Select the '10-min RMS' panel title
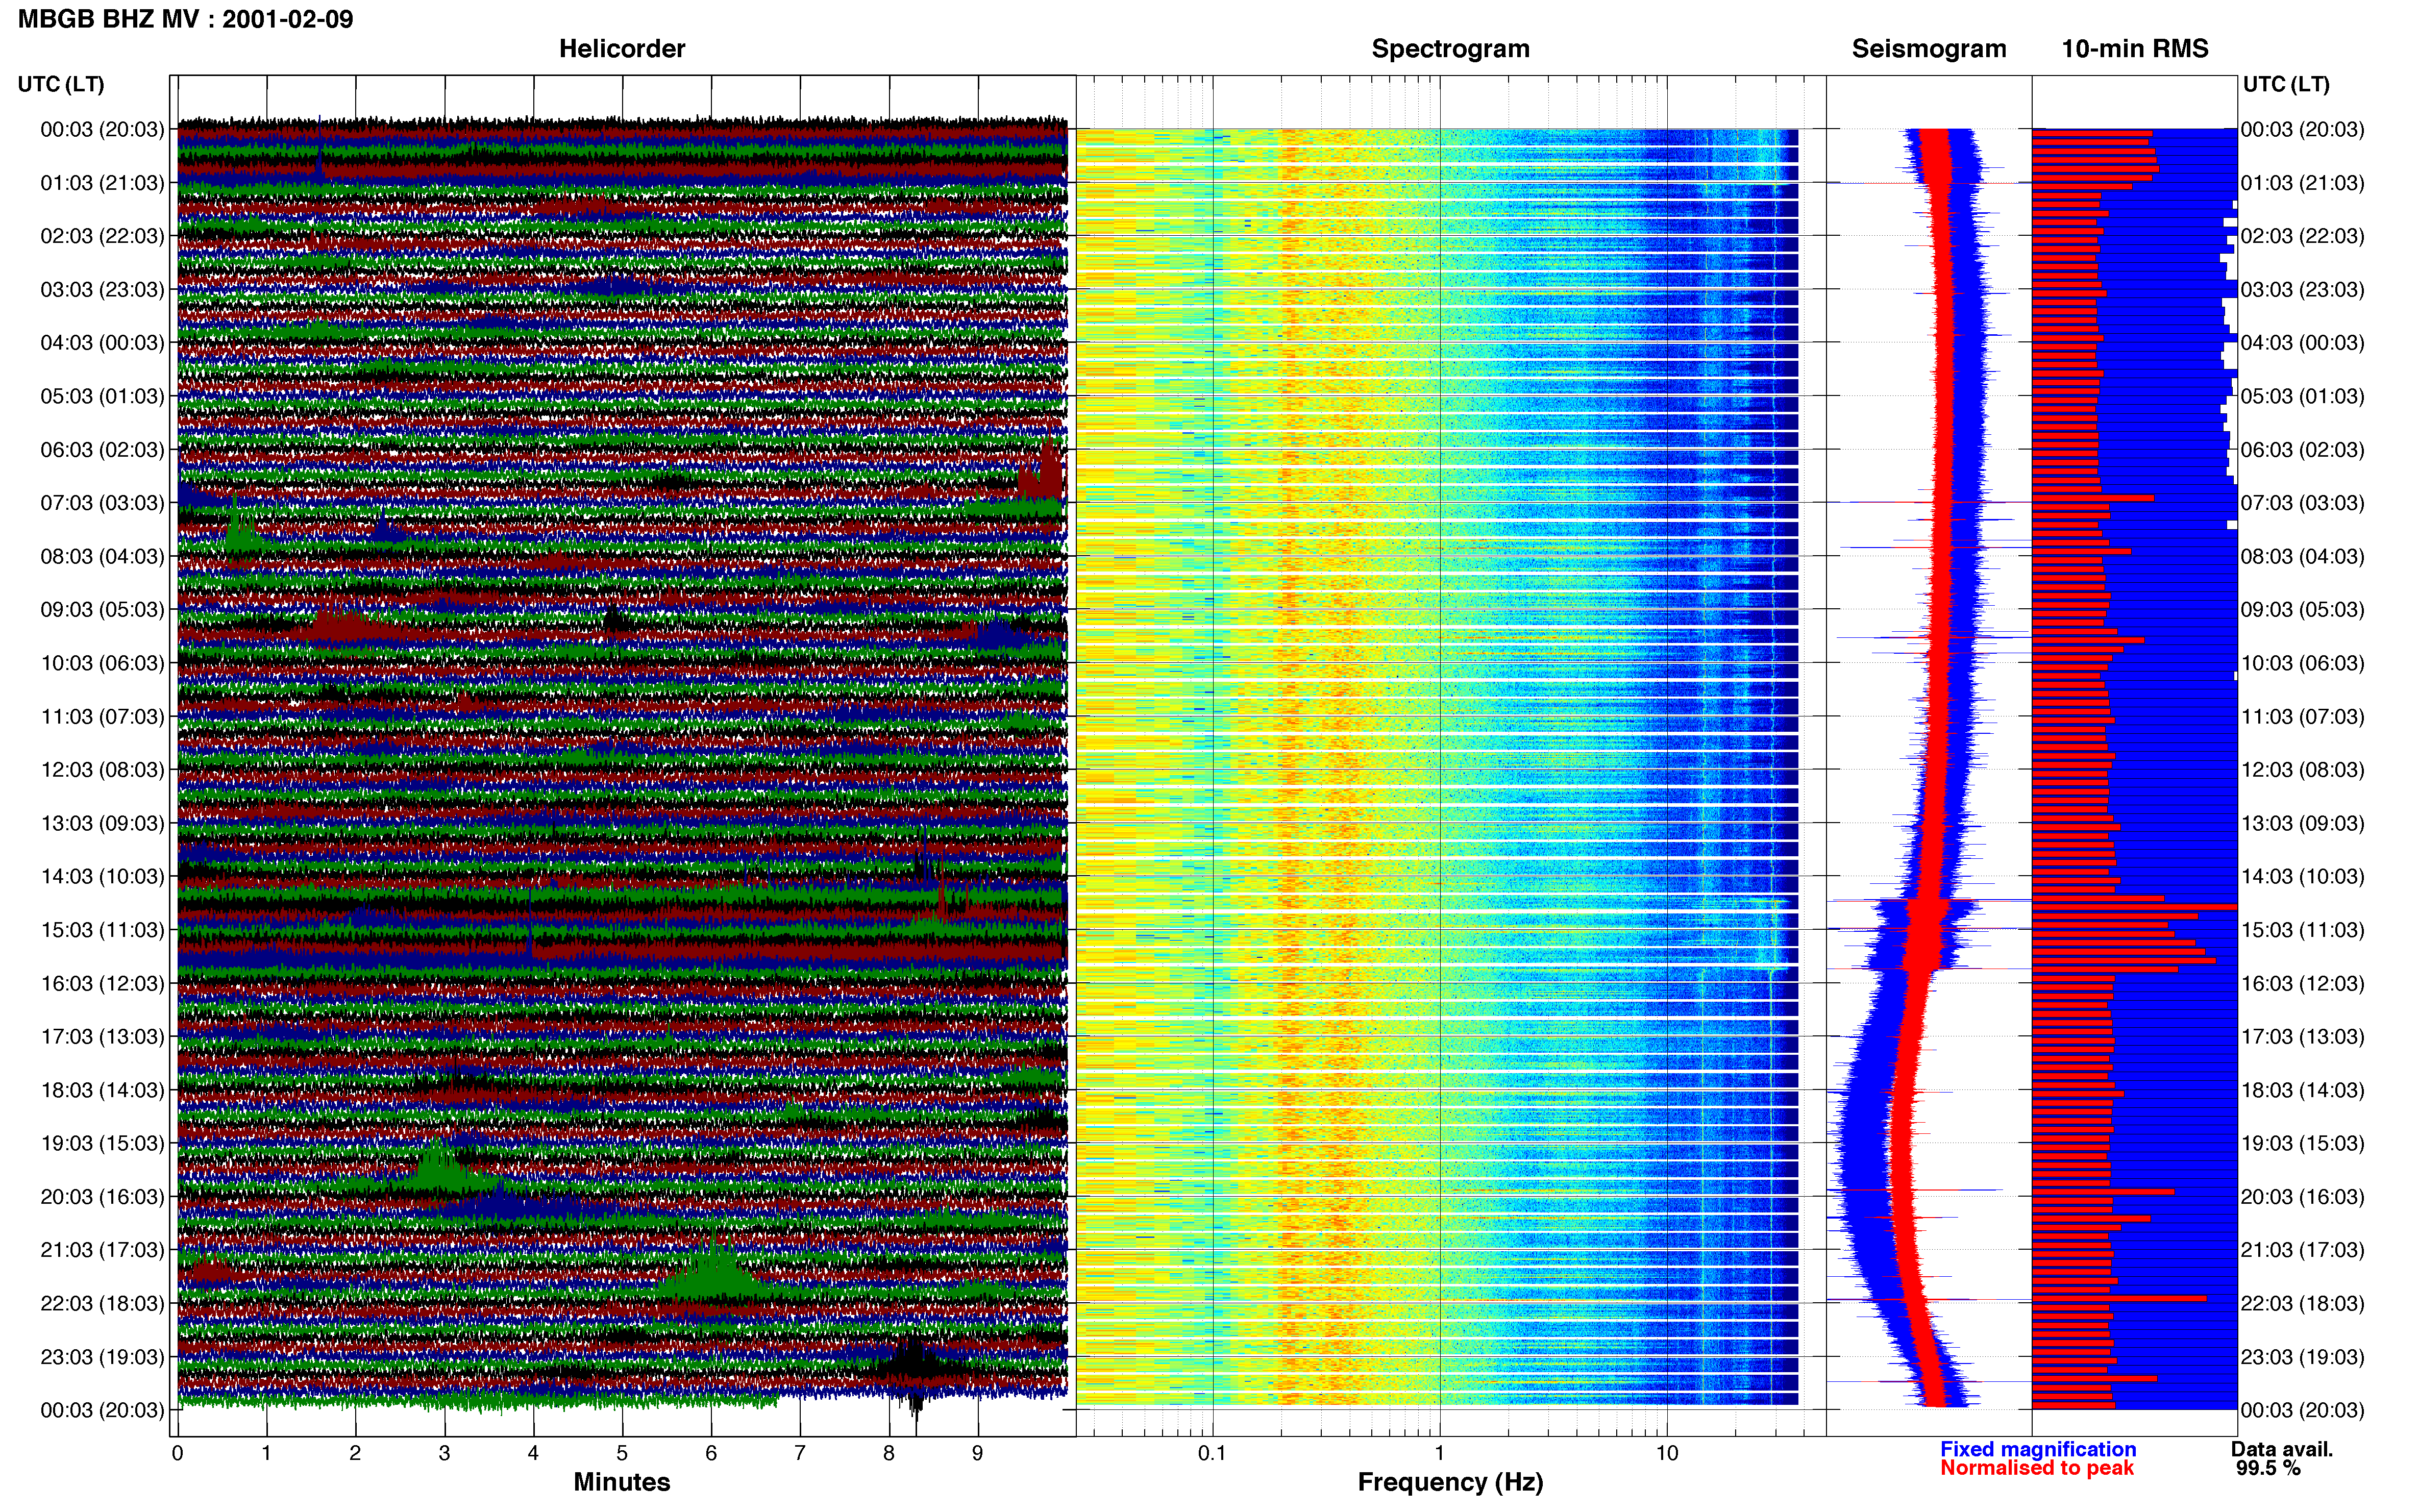 (x=2135, y=49)
